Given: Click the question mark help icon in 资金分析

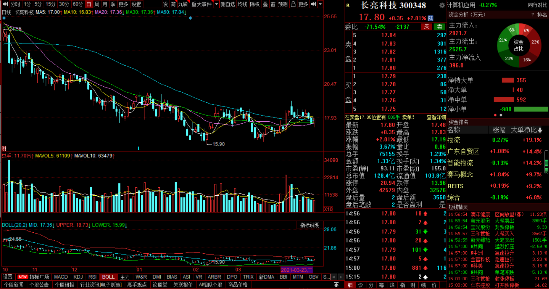Looking at the screenshot, I should [x=533, y=15].
